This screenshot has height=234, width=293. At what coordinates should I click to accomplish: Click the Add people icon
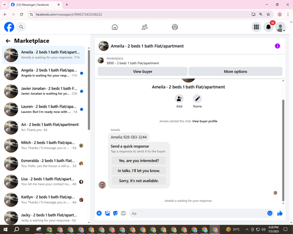[179, 99]
